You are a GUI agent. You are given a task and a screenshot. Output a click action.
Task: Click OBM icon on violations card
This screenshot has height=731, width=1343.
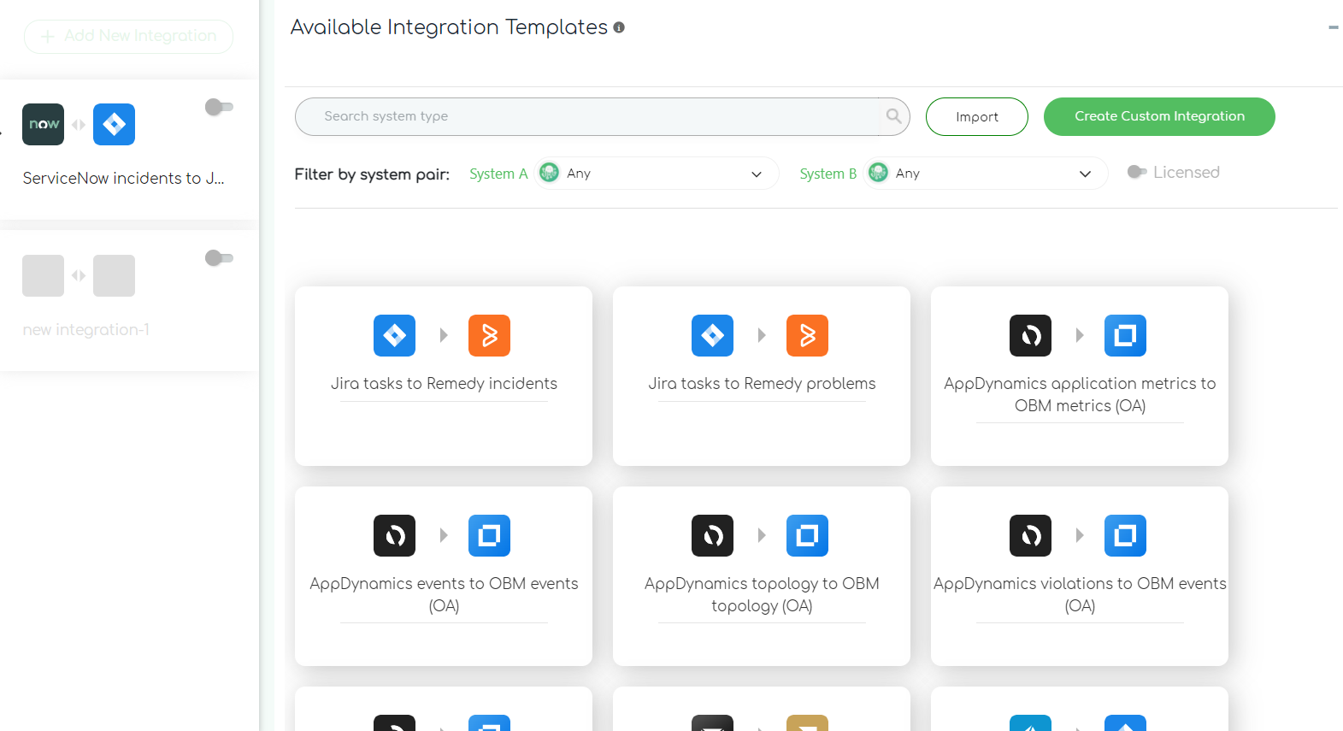click(1125, 535)
